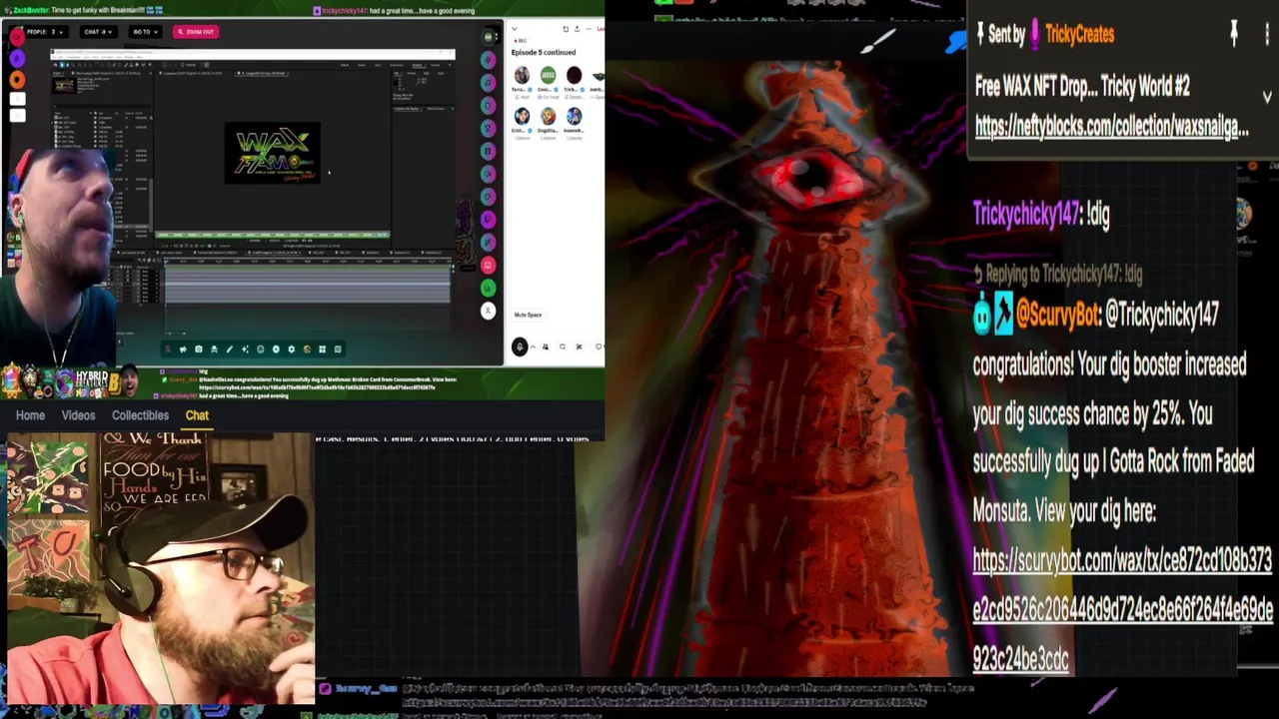Click the music note icon in right sidebar
The width and height of the screenshot is (1279, 719).
click(488, 82)
